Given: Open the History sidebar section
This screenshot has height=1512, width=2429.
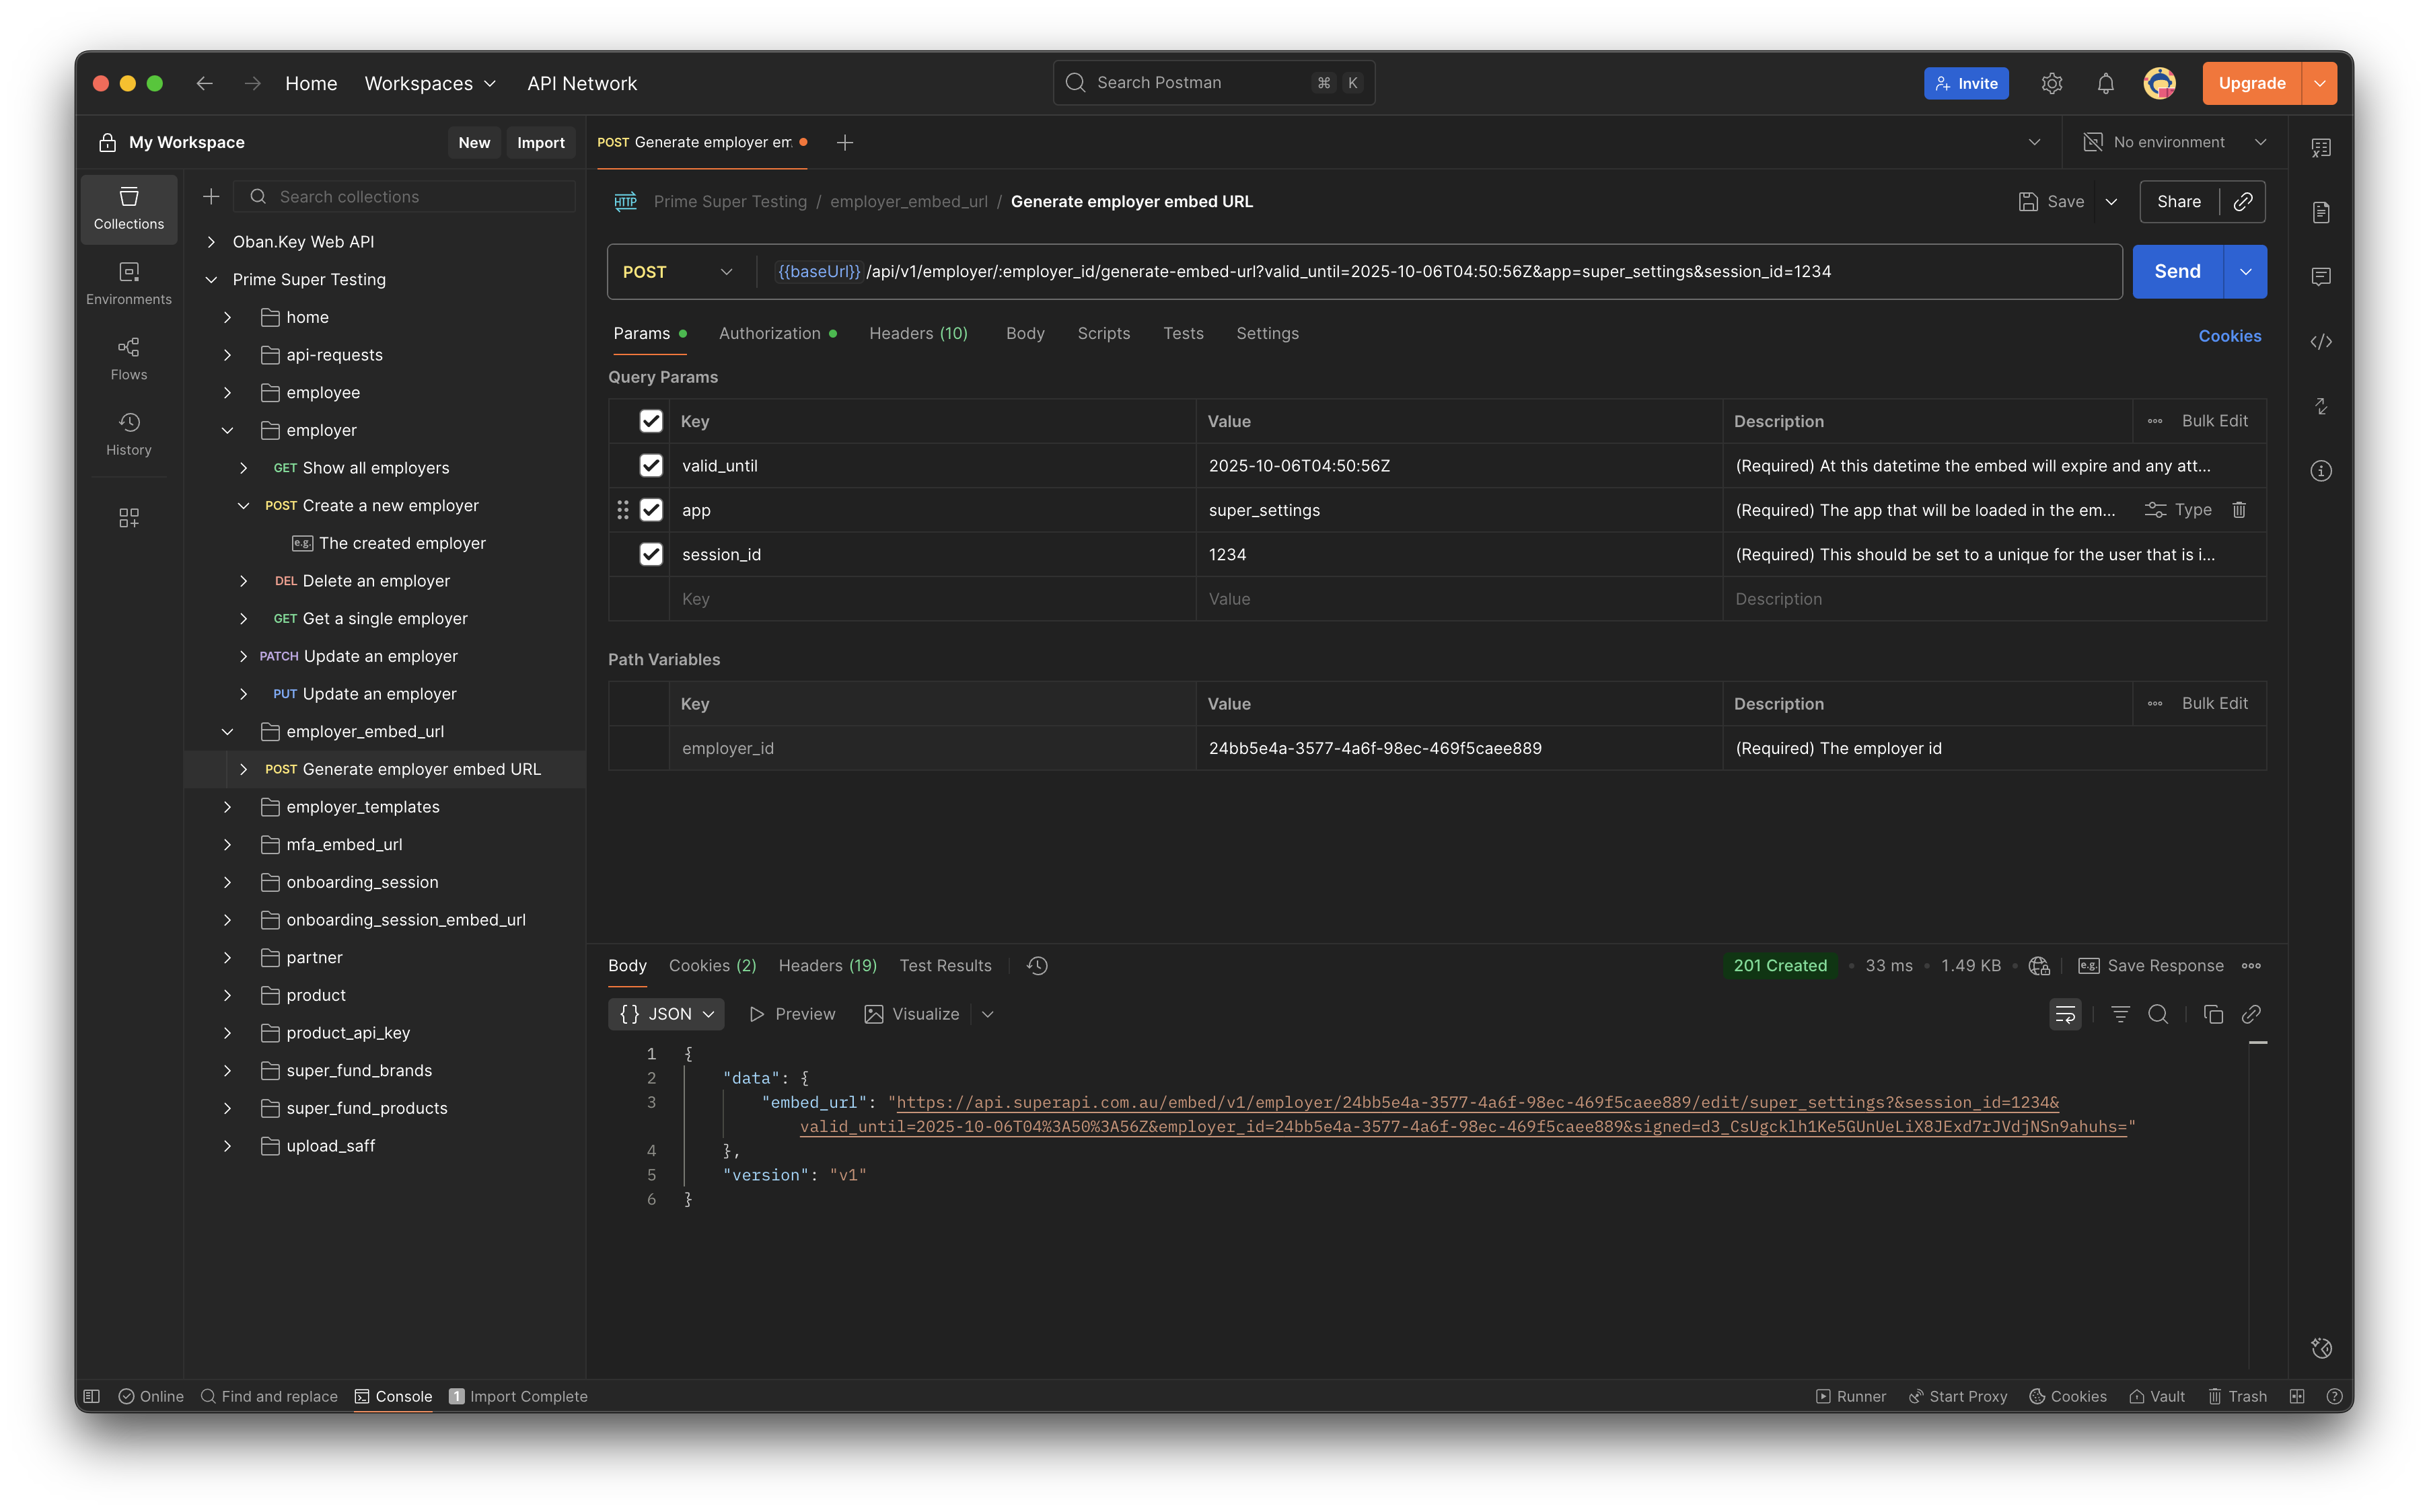Looking at the screenshot, I should 128,433.
